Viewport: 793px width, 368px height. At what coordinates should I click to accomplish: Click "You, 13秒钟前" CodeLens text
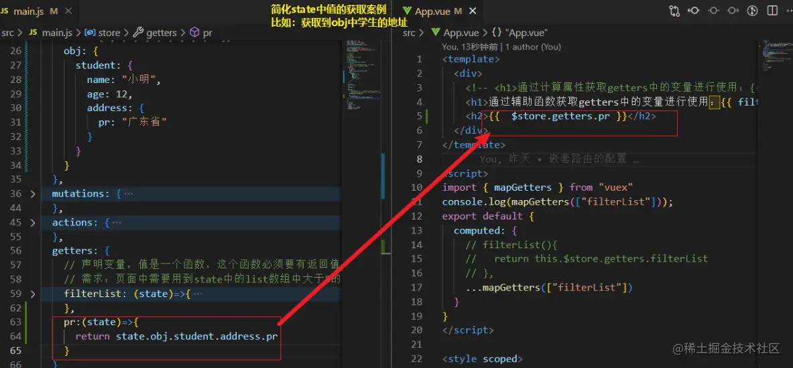click(x=471, y=46)
